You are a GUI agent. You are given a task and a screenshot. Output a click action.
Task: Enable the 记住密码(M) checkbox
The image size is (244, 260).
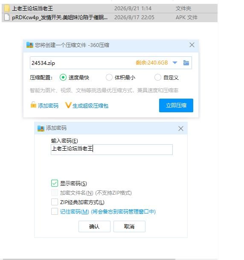pos(55,211)
